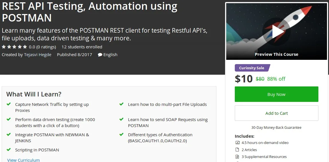Image resolution: width=329 pixels, height=162 pixels.
Task: Click the Supplemental Resources file icon
Action: coord(237,157)
